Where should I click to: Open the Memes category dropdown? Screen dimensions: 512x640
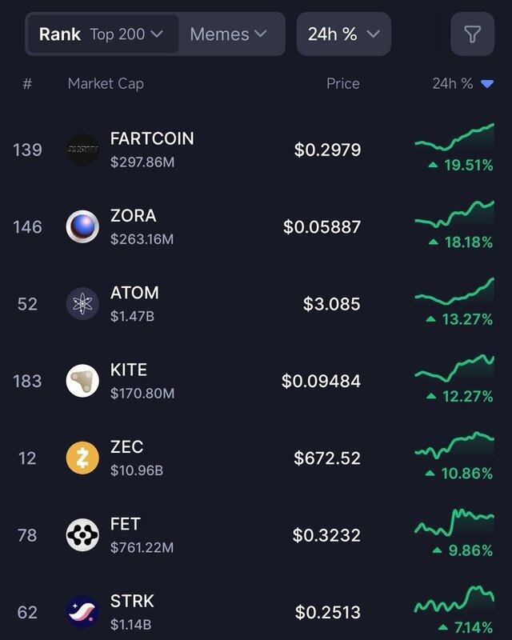[228, 34]
